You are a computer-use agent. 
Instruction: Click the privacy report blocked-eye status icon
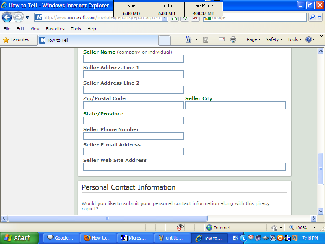coord(180,227)
